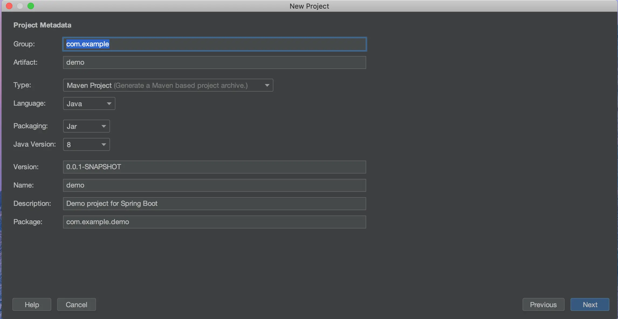Click the Package field com.example.demo
Screen dimensions: 618x319
coord(214,222)
